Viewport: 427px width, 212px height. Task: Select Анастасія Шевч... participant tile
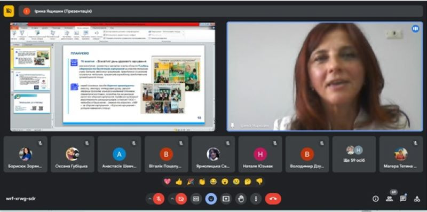point(119,154)
